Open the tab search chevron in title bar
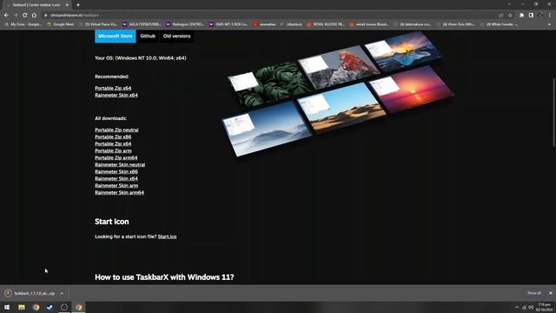 tap(509, 4)
